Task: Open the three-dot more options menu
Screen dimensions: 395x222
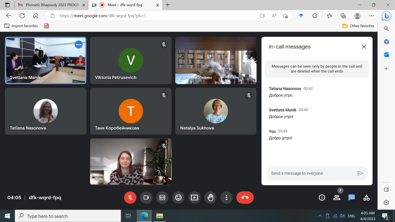Action: (227, 198)
